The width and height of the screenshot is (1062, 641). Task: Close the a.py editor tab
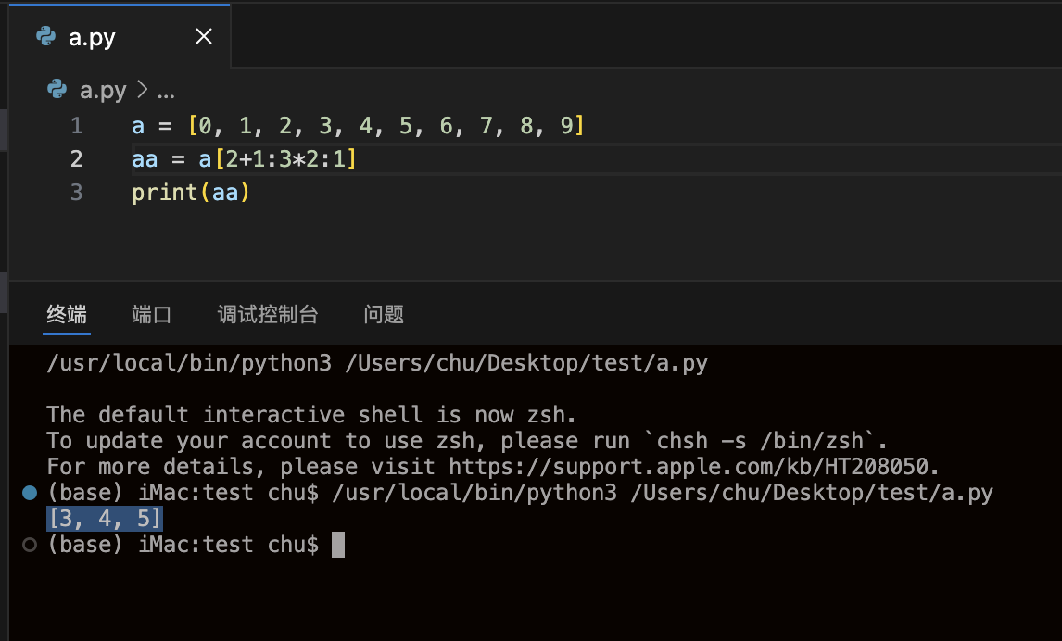pyautogui.click(x=203, y=36)
